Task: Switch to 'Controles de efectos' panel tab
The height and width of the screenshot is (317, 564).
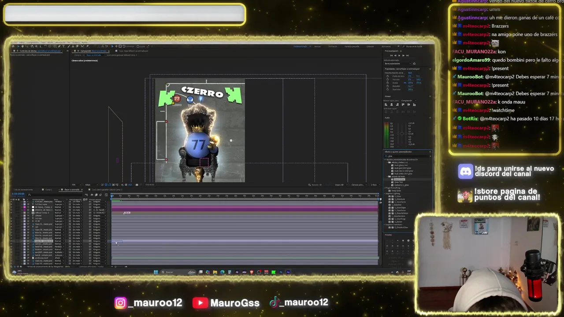Action: (x=40, y=51)
